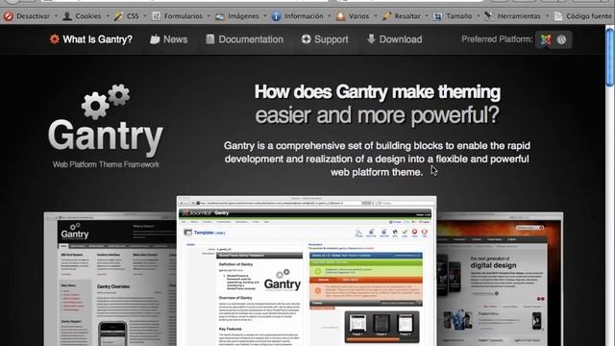Viewport: 615px width, 346px height.
Task: Open the Download menu item
Action: (x=401, y=39)
